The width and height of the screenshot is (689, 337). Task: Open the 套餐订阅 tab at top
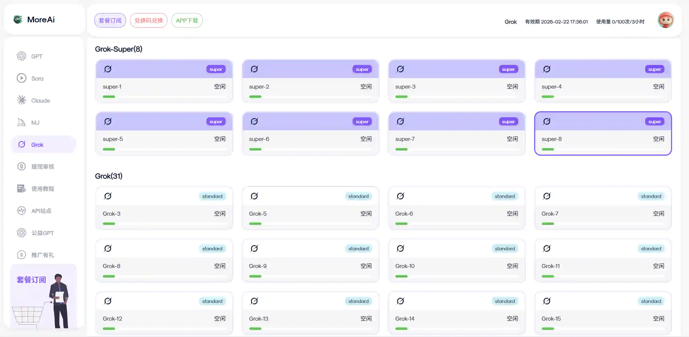point(110,20)
